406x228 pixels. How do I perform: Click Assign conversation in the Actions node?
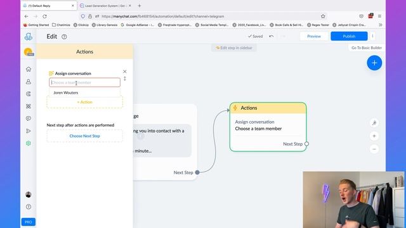tap(254, 122)
